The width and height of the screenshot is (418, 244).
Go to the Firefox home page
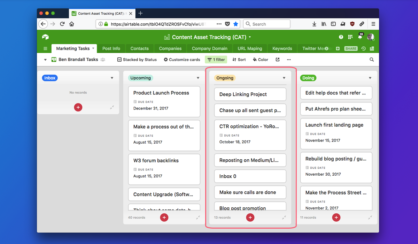coord(72,24)
